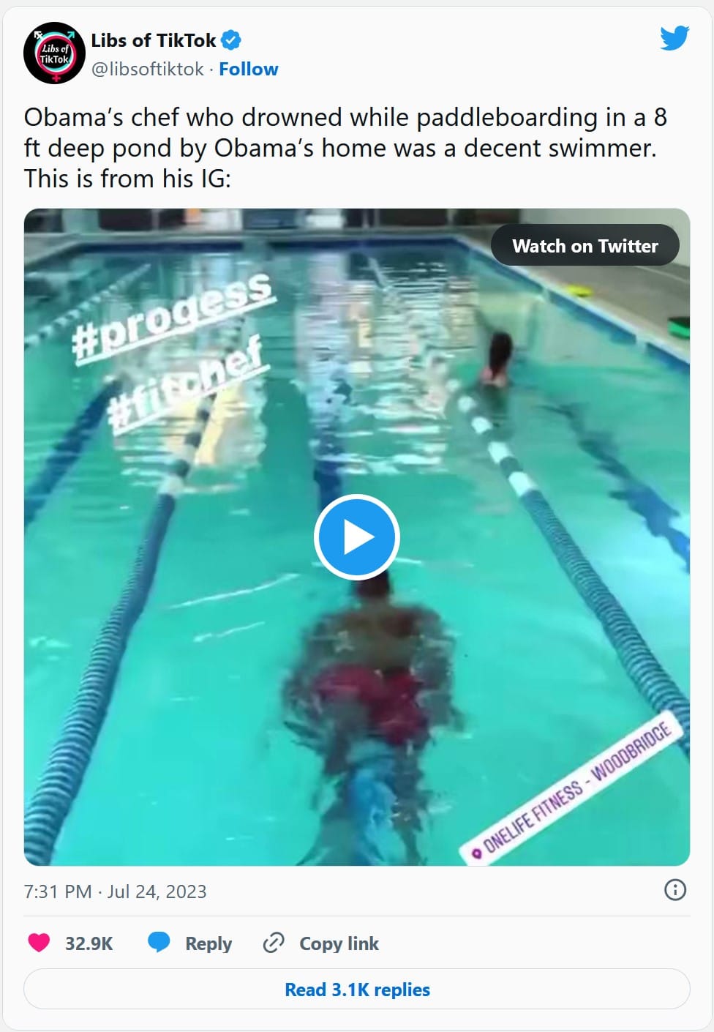Click the @libsoftiktok handle
Viewport: 714px width, 1032px height.
point(147,69)
